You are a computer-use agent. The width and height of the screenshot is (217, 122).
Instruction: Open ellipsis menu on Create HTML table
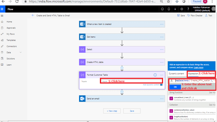point(162,62)
